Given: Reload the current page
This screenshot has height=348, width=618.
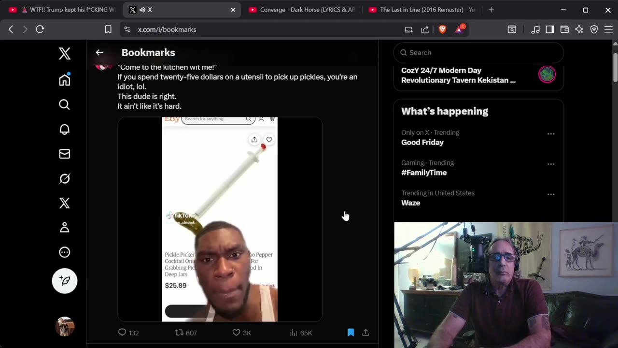Looking at the screenshot, I should (x=40, y=29).
